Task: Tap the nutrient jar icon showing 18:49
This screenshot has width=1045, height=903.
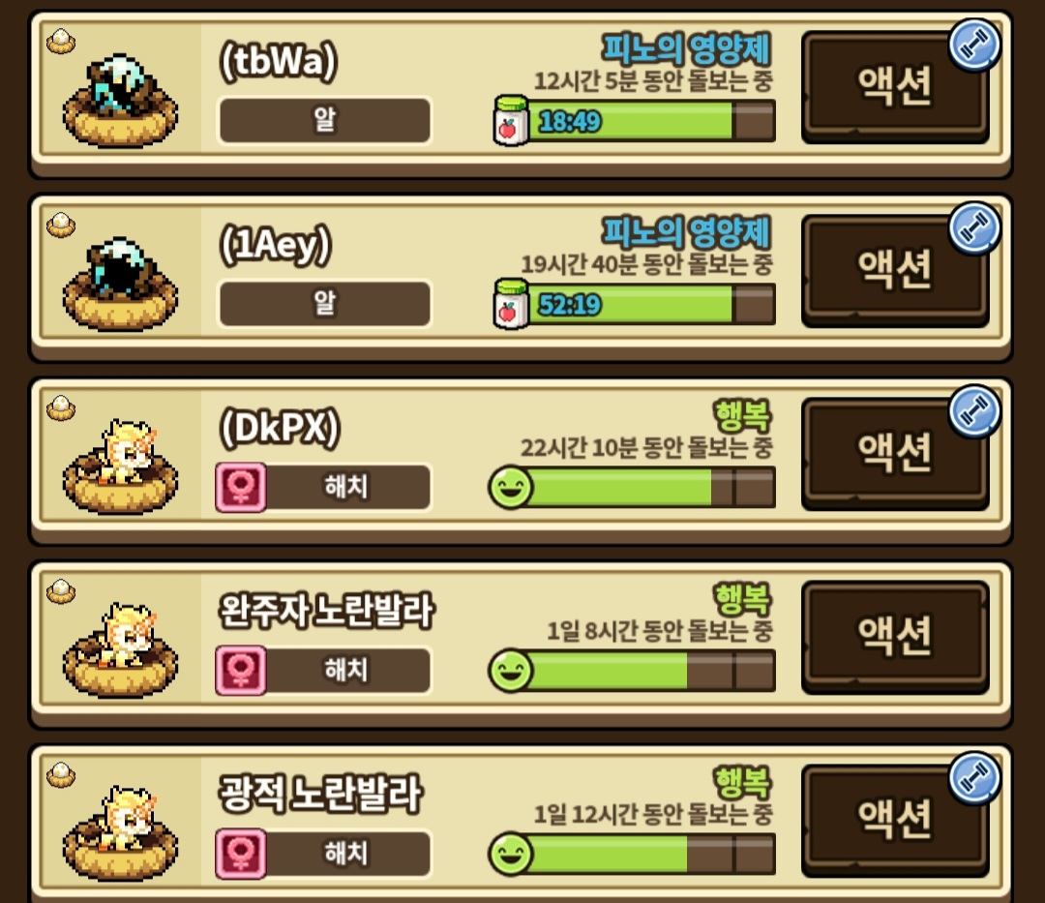Action: [x=511, y=121]
